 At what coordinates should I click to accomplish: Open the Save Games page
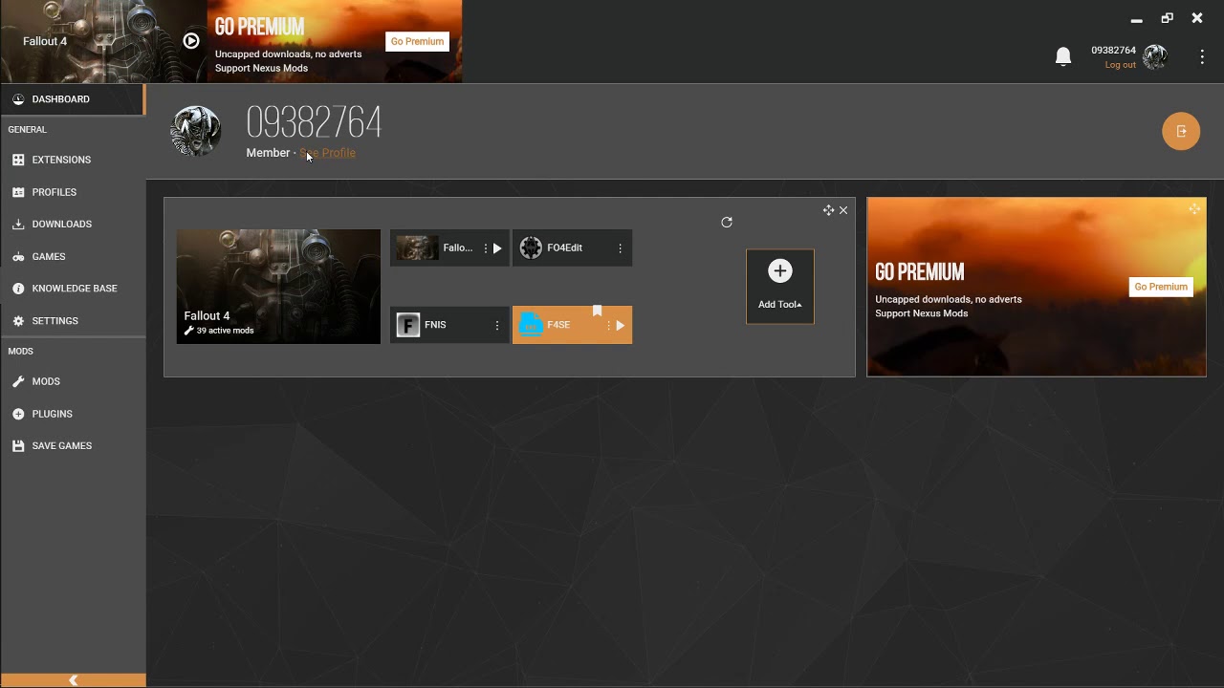point(72,446)
